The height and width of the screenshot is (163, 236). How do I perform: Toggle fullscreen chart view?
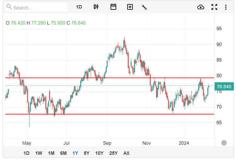click(214, 7)
